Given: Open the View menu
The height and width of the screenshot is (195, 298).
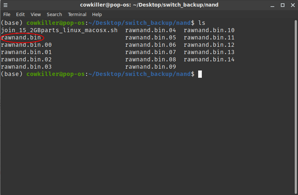Looking at the screenshot, I should click(x=36, y=15).
